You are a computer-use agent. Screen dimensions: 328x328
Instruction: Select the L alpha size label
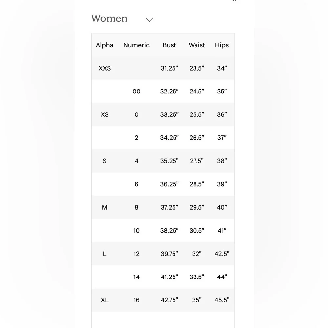(x=104, y=254)
